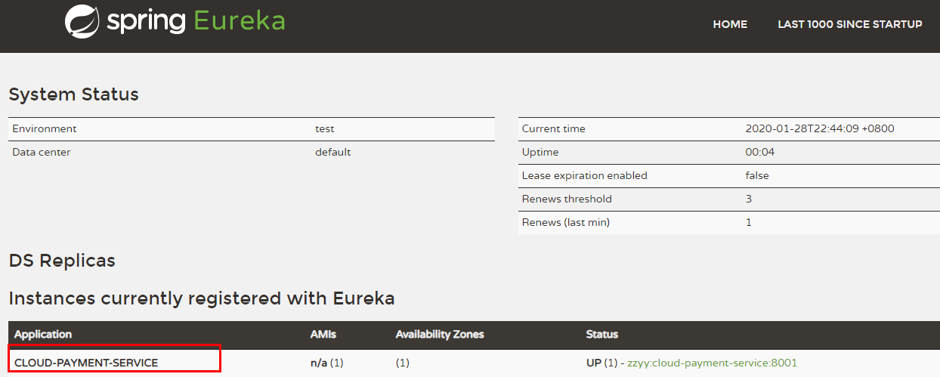Click the Application column header
This screenshot has width=940, height=377.
point(43,334)
